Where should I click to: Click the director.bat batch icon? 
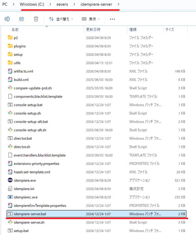[x=10, y=138]
